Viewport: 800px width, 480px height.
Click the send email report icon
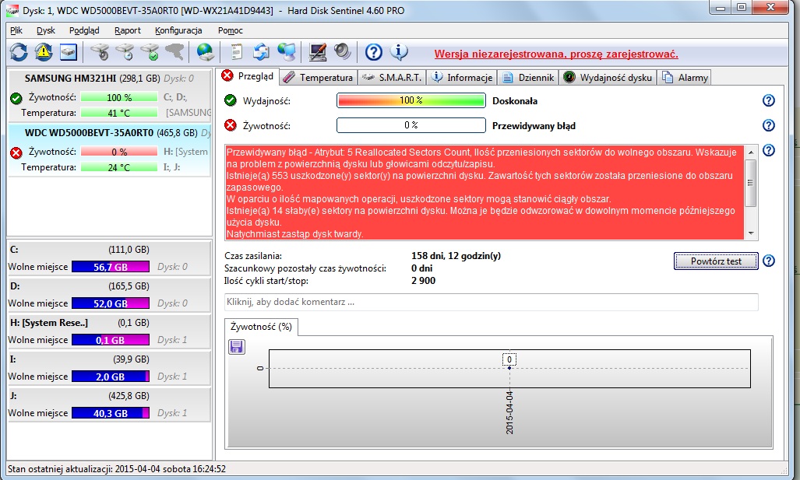coord(261,52)
